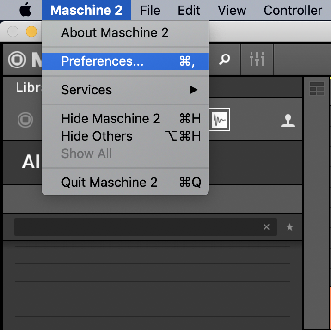
Task: Toggle the mixer view sliders icon
Action: [257, 59]
